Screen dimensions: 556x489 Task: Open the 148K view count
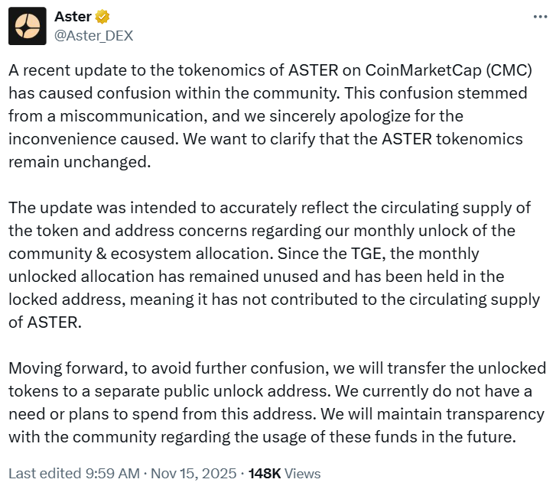click(x=265, y=474)
